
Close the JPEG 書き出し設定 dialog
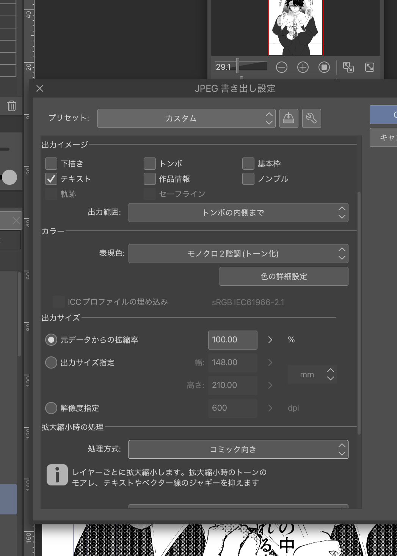click(x=40, y=88)
